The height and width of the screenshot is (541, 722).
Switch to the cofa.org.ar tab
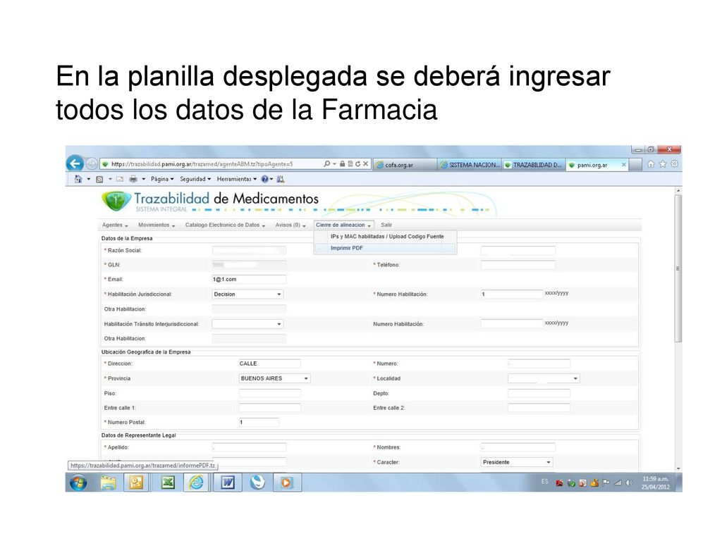405,165
